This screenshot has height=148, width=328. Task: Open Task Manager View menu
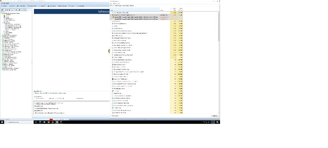tap(119, 4)
